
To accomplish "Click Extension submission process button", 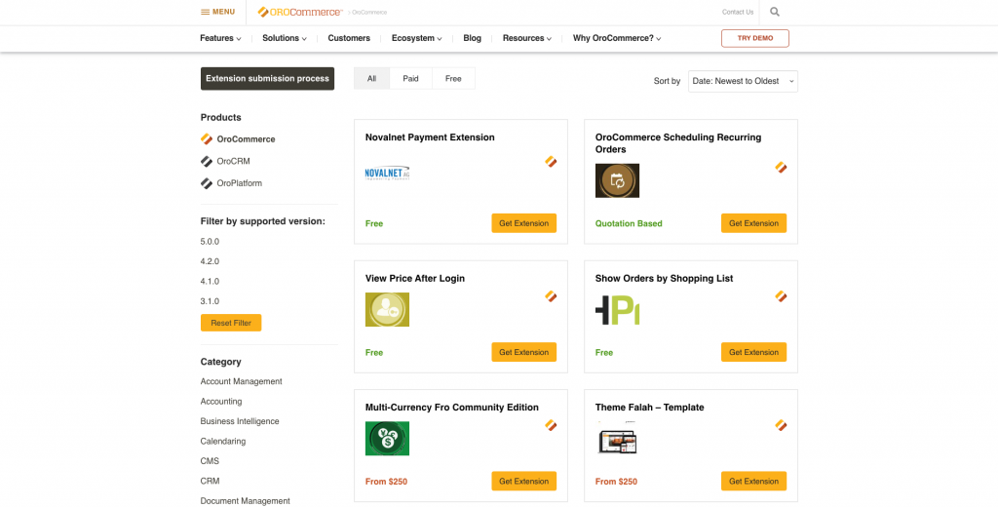I will tap(267, 78).
